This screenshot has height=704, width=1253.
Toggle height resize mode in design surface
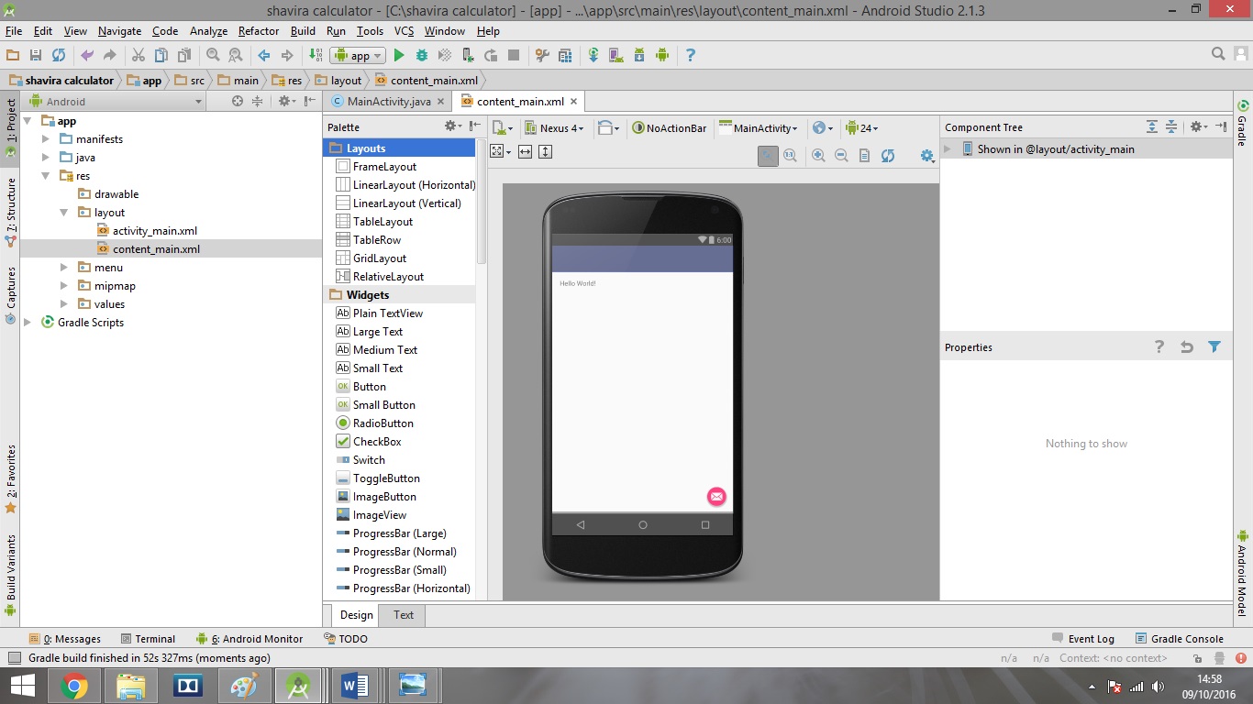545,151
